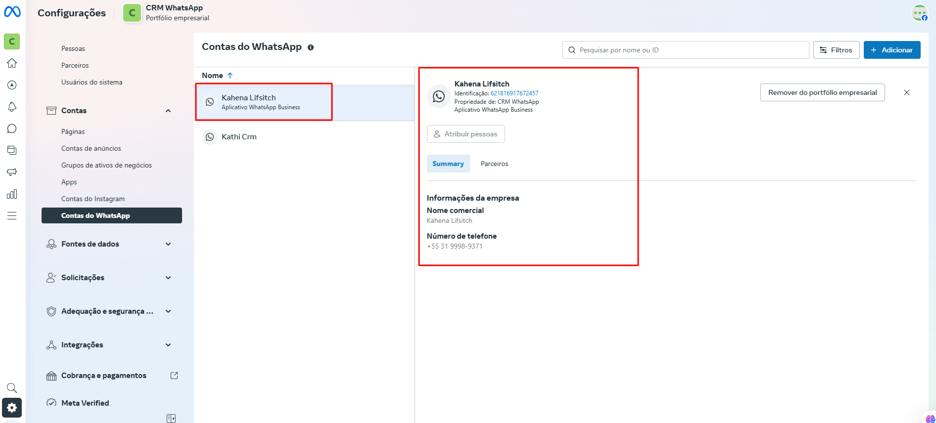Viewport: 936px width, 423px height.
Task: Open the bar chart insights icon
Action: [12, 194]
